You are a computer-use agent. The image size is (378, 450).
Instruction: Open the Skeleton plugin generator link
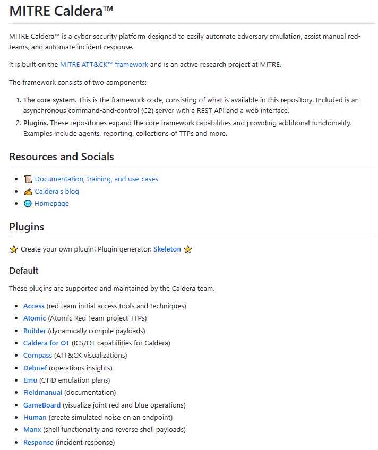click(x=167, y=249)
